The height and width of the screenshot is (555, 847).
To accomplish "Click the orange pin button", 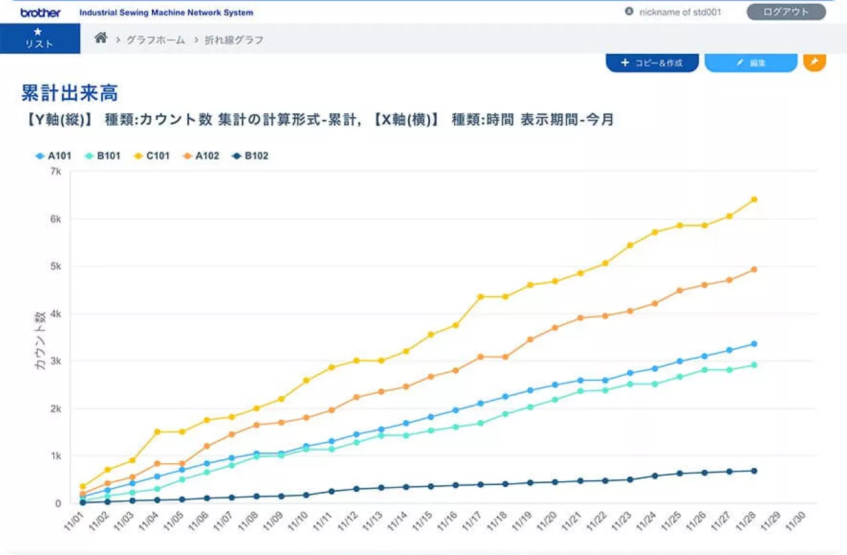I will [814, 63].
